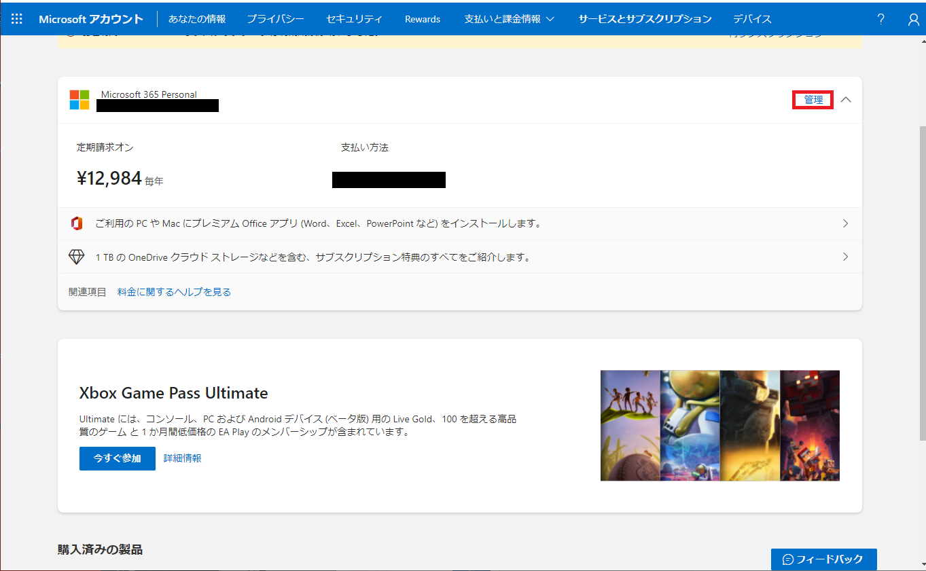Viewport: 926px width, 571px height.
Task: Open the セキュリティ tab
Action: coord(354,19)
